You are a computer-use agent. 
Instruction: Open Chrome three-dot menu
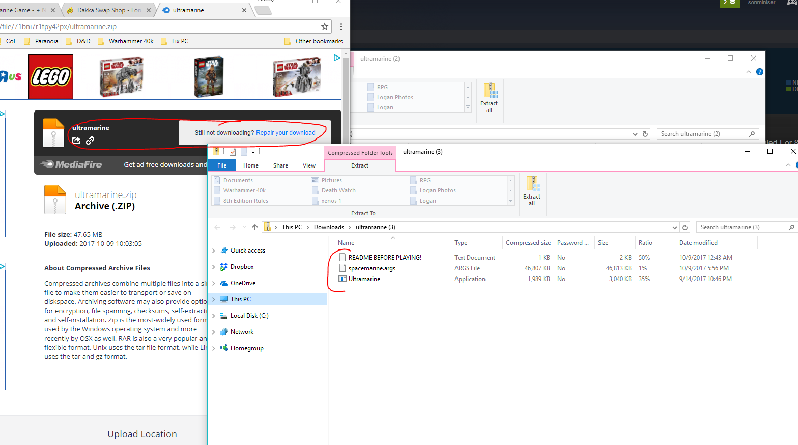[x=341, y=26]
